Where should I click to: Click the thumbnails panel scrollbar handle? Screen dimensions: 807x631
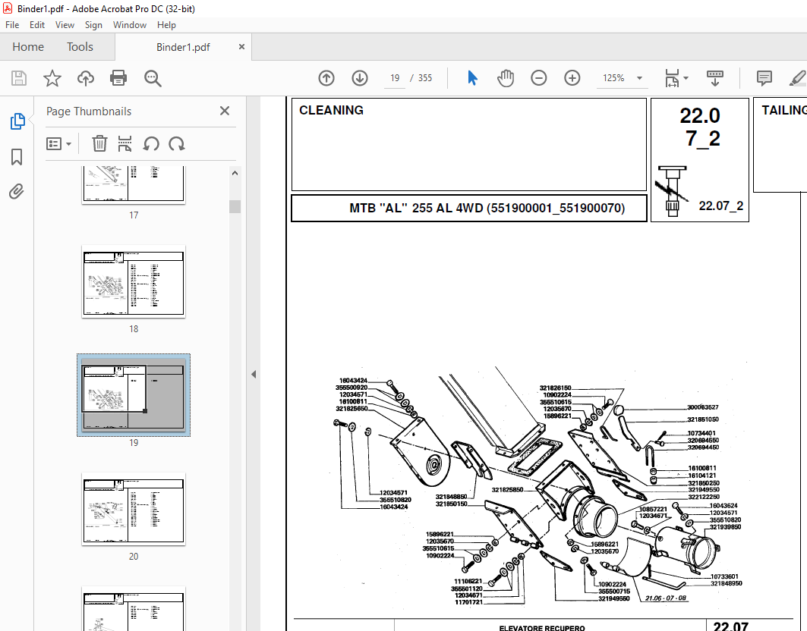point(235,207)
